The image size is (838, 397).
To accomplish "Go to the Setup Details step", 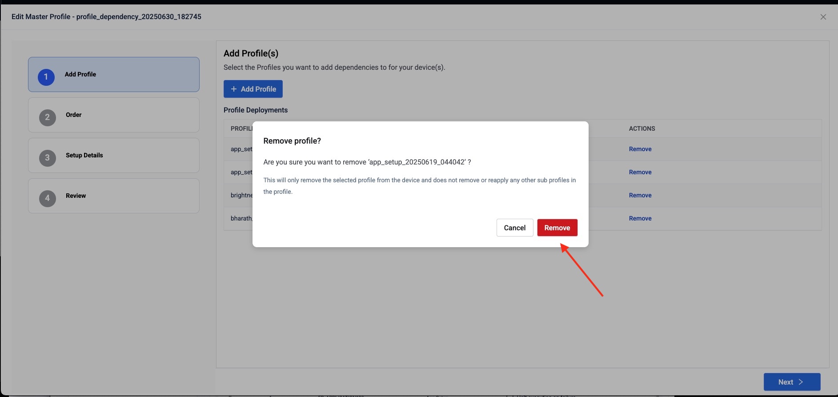I will (84, 155).
